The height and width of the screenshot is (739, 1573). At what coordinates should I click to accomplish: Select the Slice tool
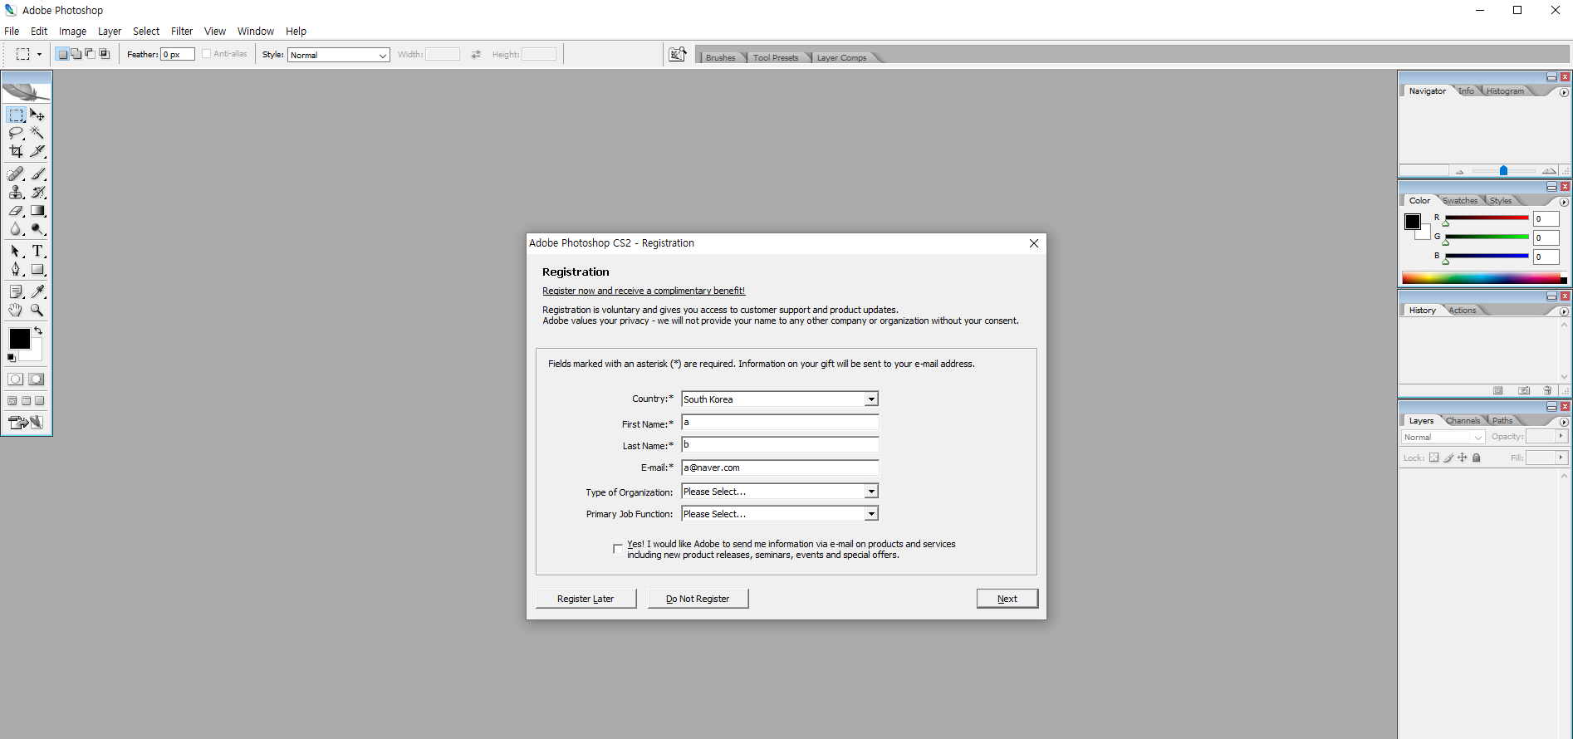tap(37, 152)
